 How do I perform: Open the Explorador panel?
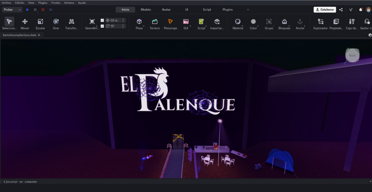321,21
